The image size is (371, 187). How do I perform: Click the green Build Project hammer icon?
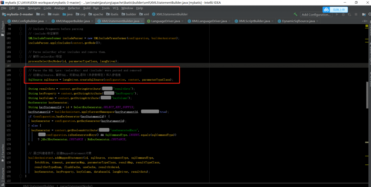pyautogui.click(x=295, y=14)
